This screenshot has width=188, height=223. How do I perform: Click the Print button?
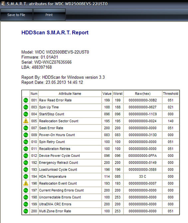click(49, 15)
